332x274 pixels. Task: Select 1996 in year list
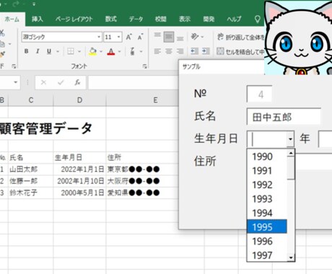(267, 241)
